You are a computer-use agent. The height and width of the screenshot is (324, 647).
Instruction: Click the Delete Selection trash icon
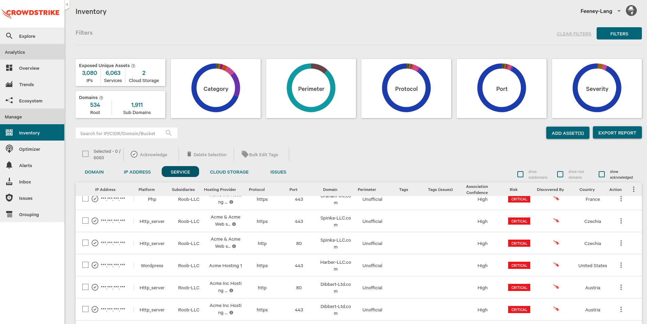[x=189, y=154]
